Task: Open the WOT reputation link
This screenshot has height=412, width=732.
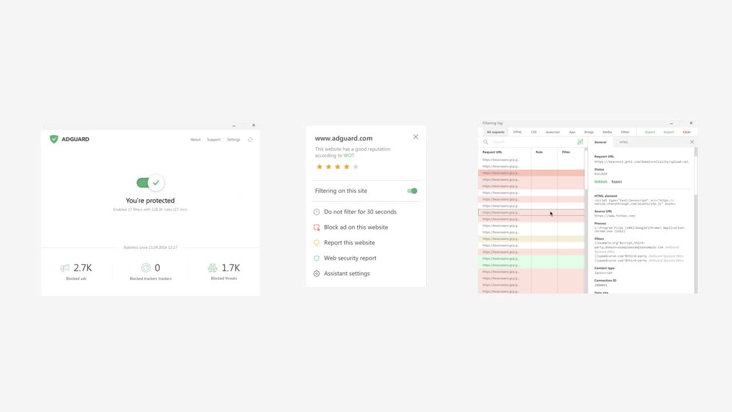Action: coord(349,156)
